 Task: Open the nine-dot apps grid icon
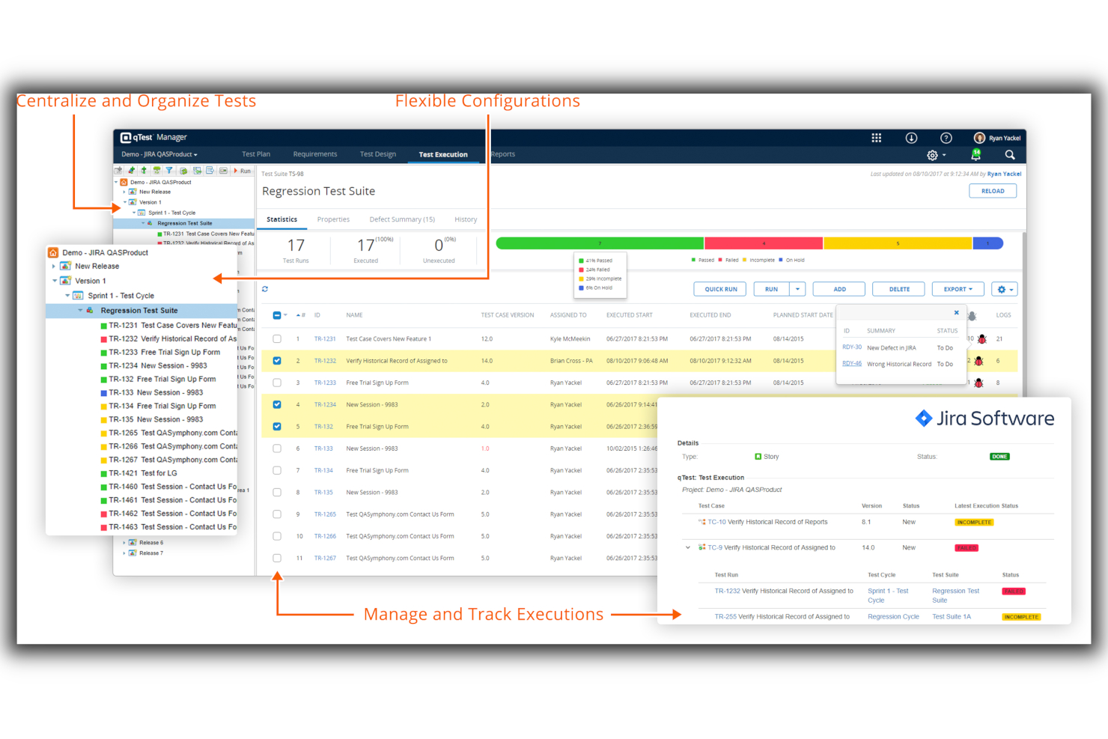[876, 138]
